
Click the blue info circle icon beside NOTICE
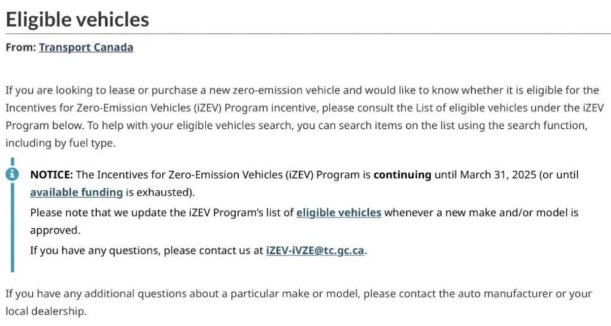12,174
